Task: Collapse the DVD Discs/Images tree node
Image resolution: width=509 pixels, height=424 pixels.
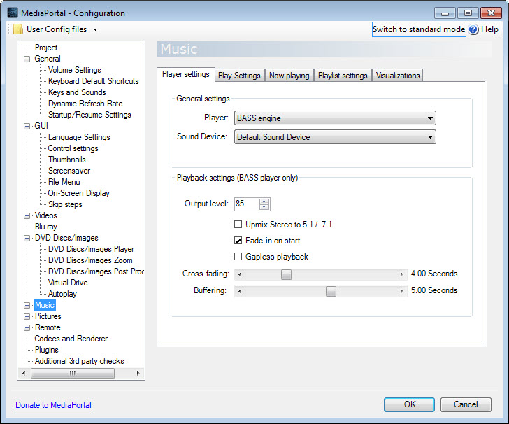Action: click(27, 238)
